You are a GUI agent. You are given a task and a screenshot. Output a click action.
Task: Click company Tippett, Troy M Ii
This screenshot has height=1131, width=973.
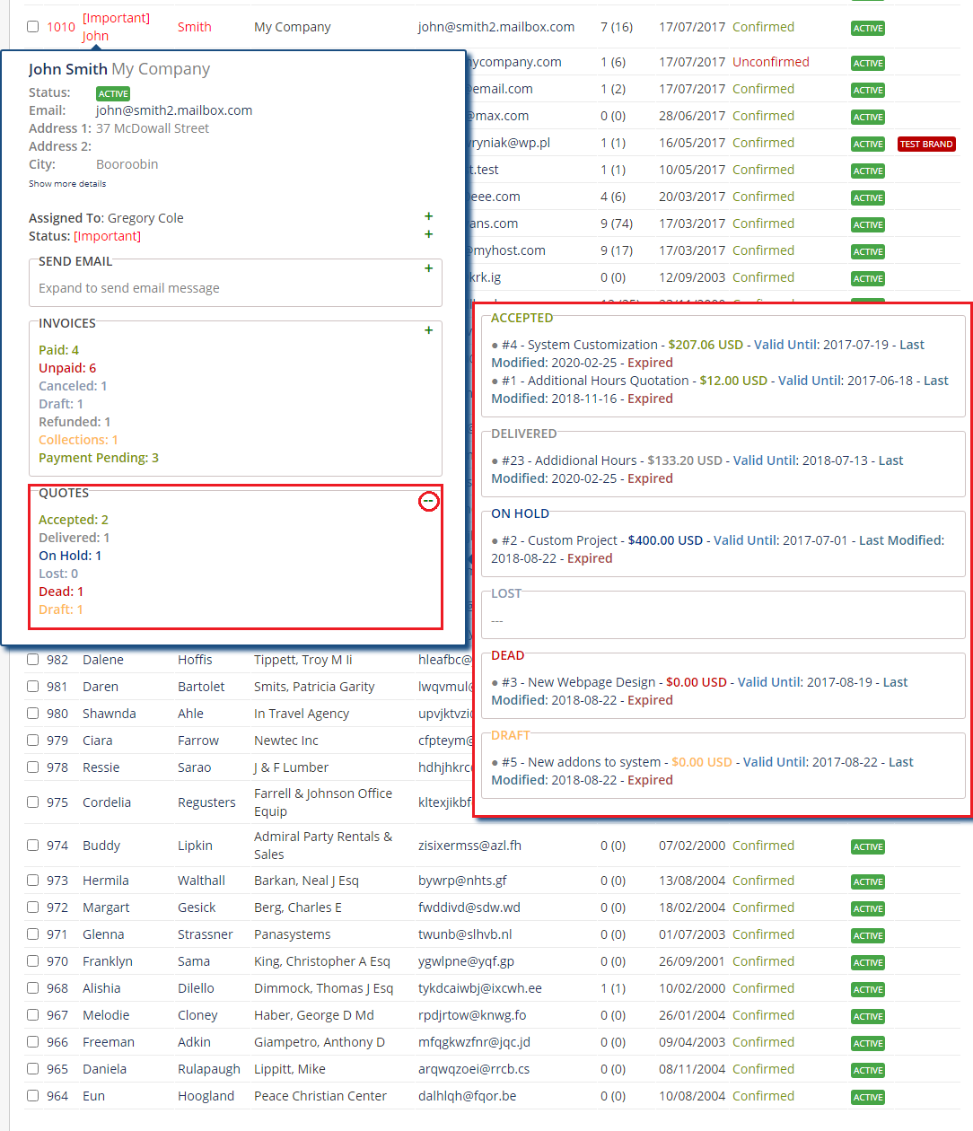pyautogui.click(x=303, y=660)
